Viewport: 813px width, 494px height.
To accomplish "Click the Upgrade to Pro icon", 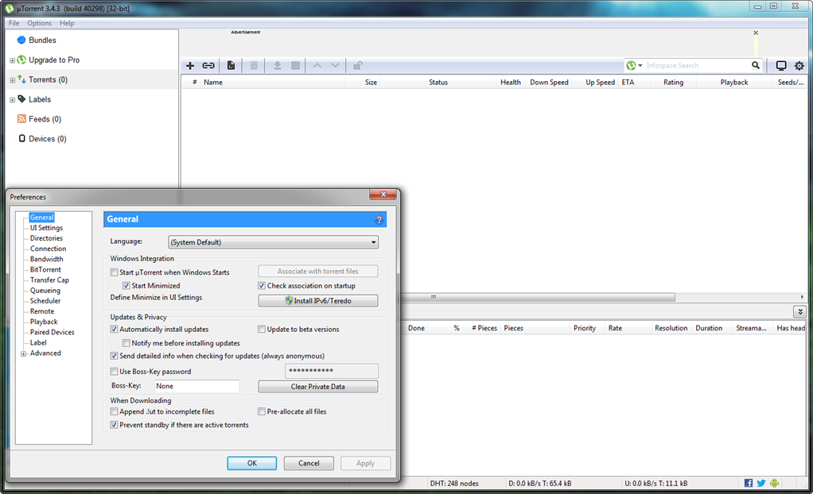I will point(21,60).
